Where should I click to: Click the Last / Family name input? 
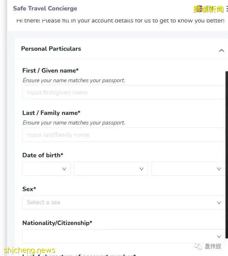click(x=124, y=135)
